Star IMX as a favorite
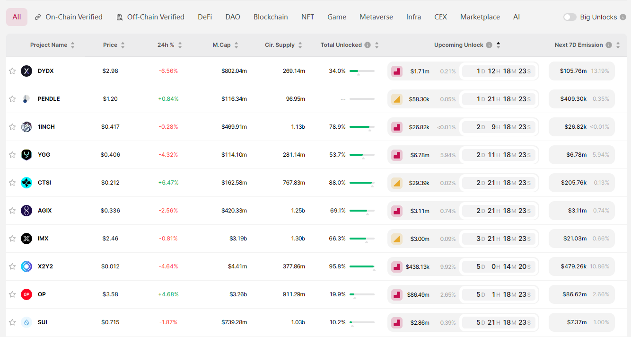 [x=12, y=239]
